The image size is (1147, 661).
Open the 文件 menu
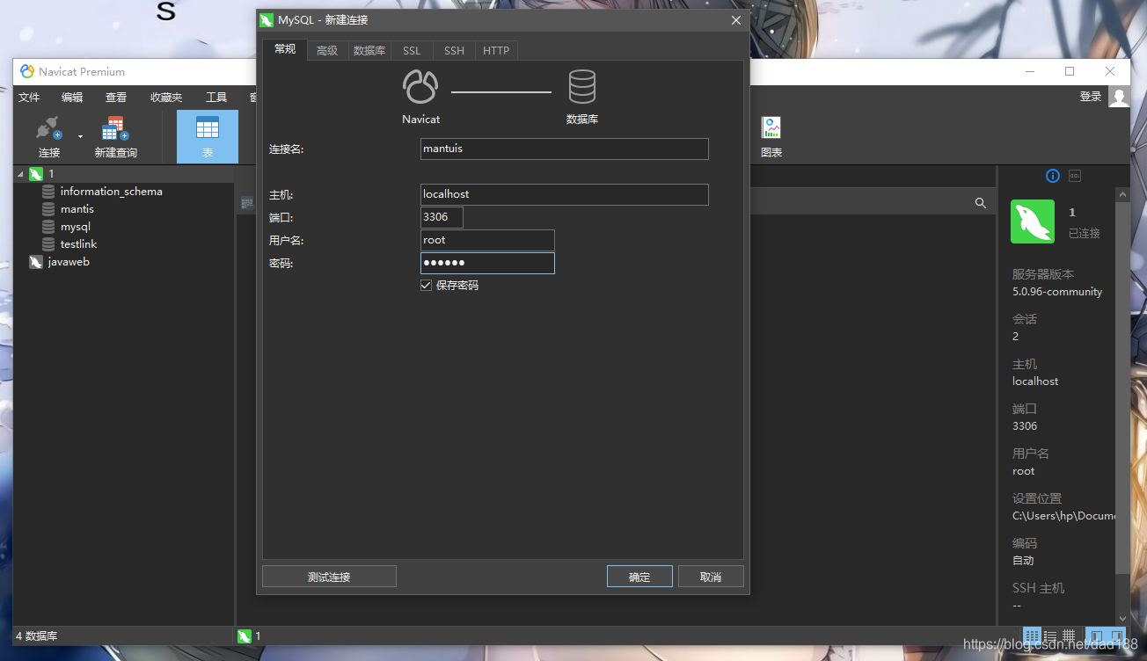[29, 98]
